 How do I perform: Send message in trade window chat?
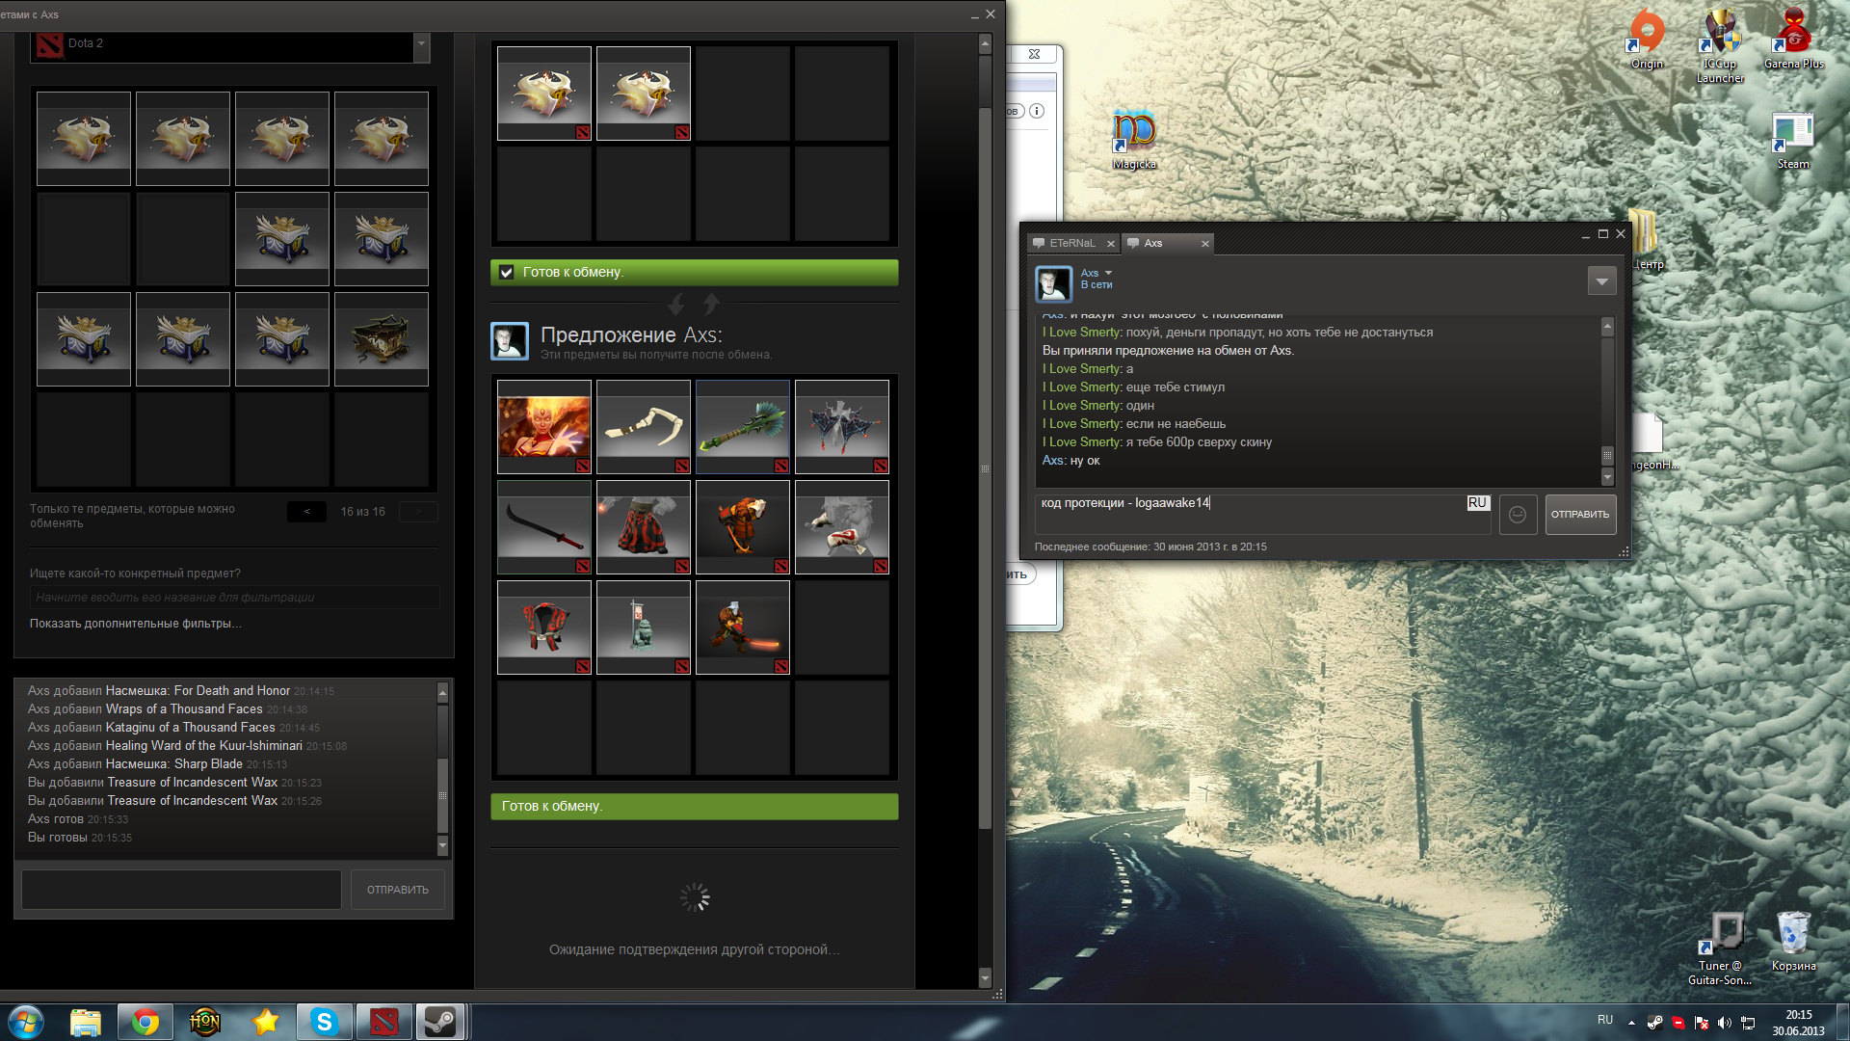(x=397, y=890)
